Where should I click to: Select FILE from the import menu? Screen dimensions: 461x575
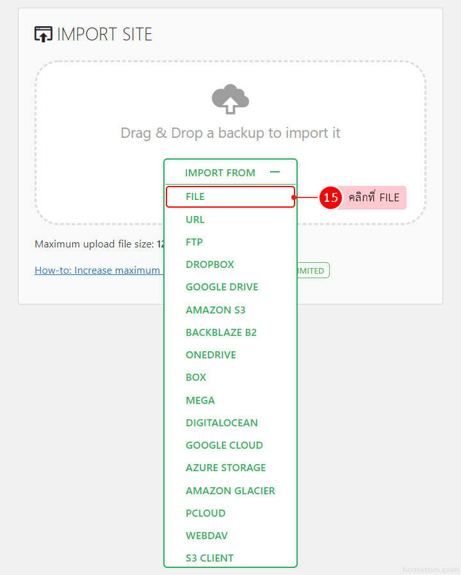coord(195,197)
